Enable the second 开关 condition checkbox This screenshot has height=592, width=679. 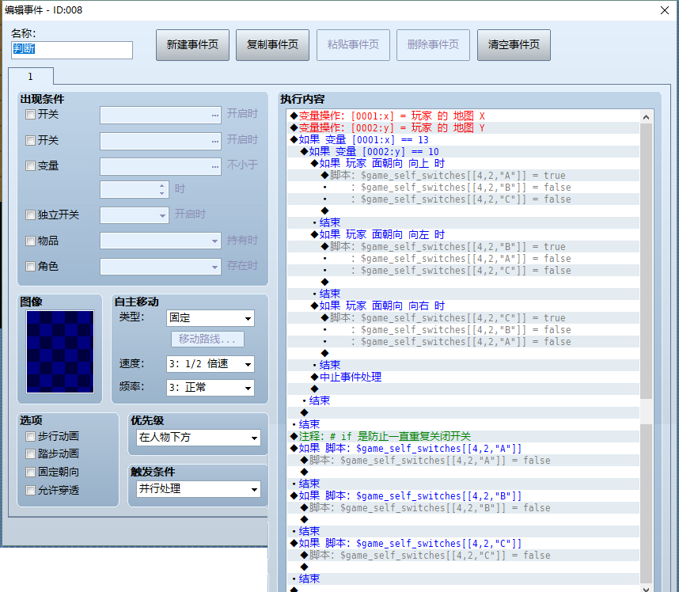click(x=30, y=140)
